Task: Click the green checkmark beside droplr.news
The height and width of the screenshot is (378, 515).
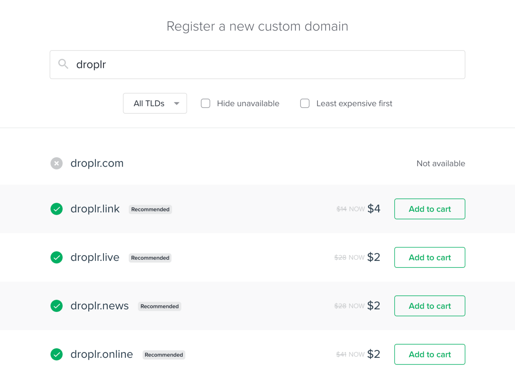Action: point(56,306)
